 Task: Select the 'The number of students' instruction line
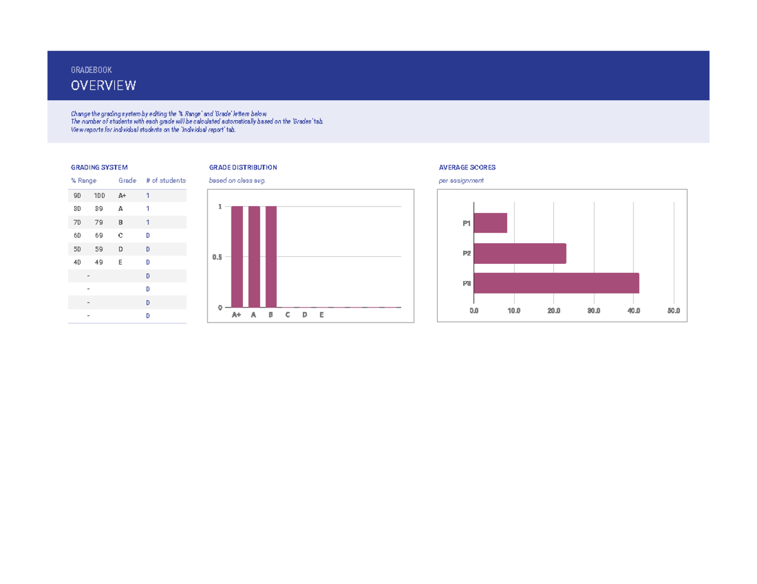coord(197,121)
